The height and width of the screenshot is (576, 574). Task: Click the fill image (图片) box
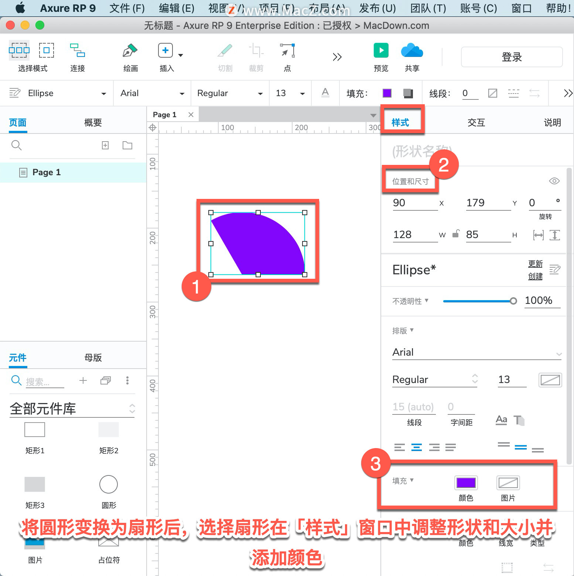pos(508,483)
